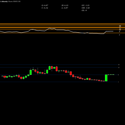This screenshot has width=125, height=125.
Task: Click the indicator axis label 9
Action: click(119, 32)
